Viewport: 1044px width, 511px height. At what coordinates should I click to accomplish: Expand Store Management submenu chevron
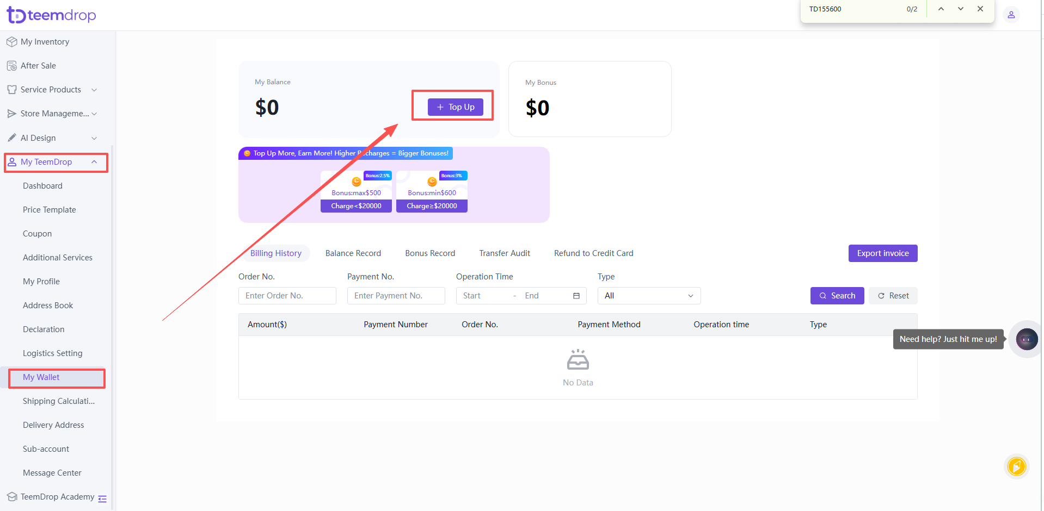[94, 114]
